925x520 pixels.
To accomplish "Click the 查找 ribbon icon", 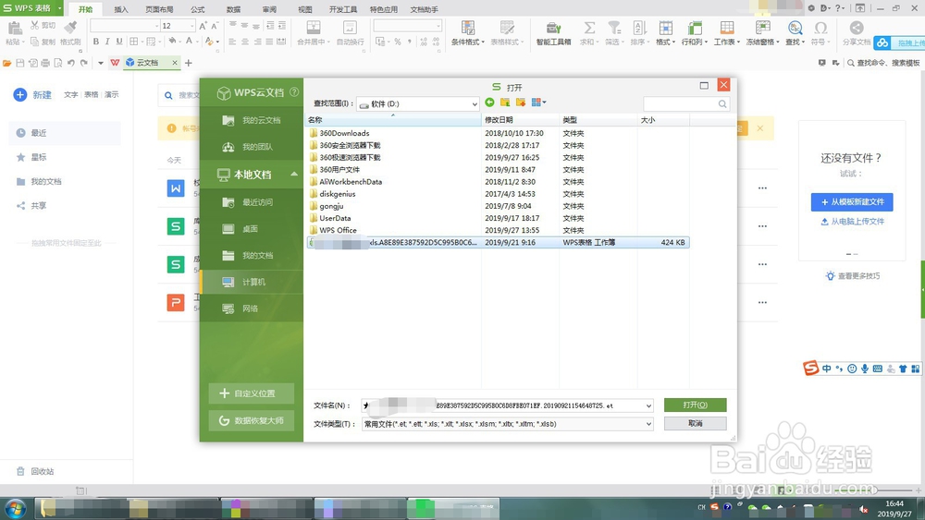I will click(x=795, y=33).
